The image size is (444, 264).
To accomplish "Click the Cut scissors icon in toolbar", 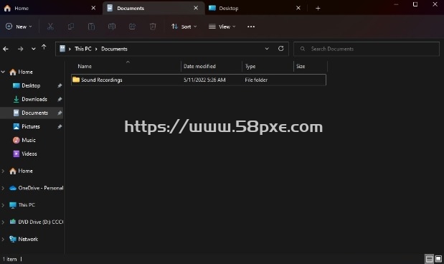I will point(50,27).
